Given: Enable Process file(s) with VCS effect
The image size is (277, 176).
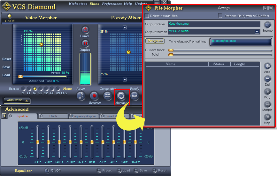Looking at the screenshot, I should pos(220,16).
